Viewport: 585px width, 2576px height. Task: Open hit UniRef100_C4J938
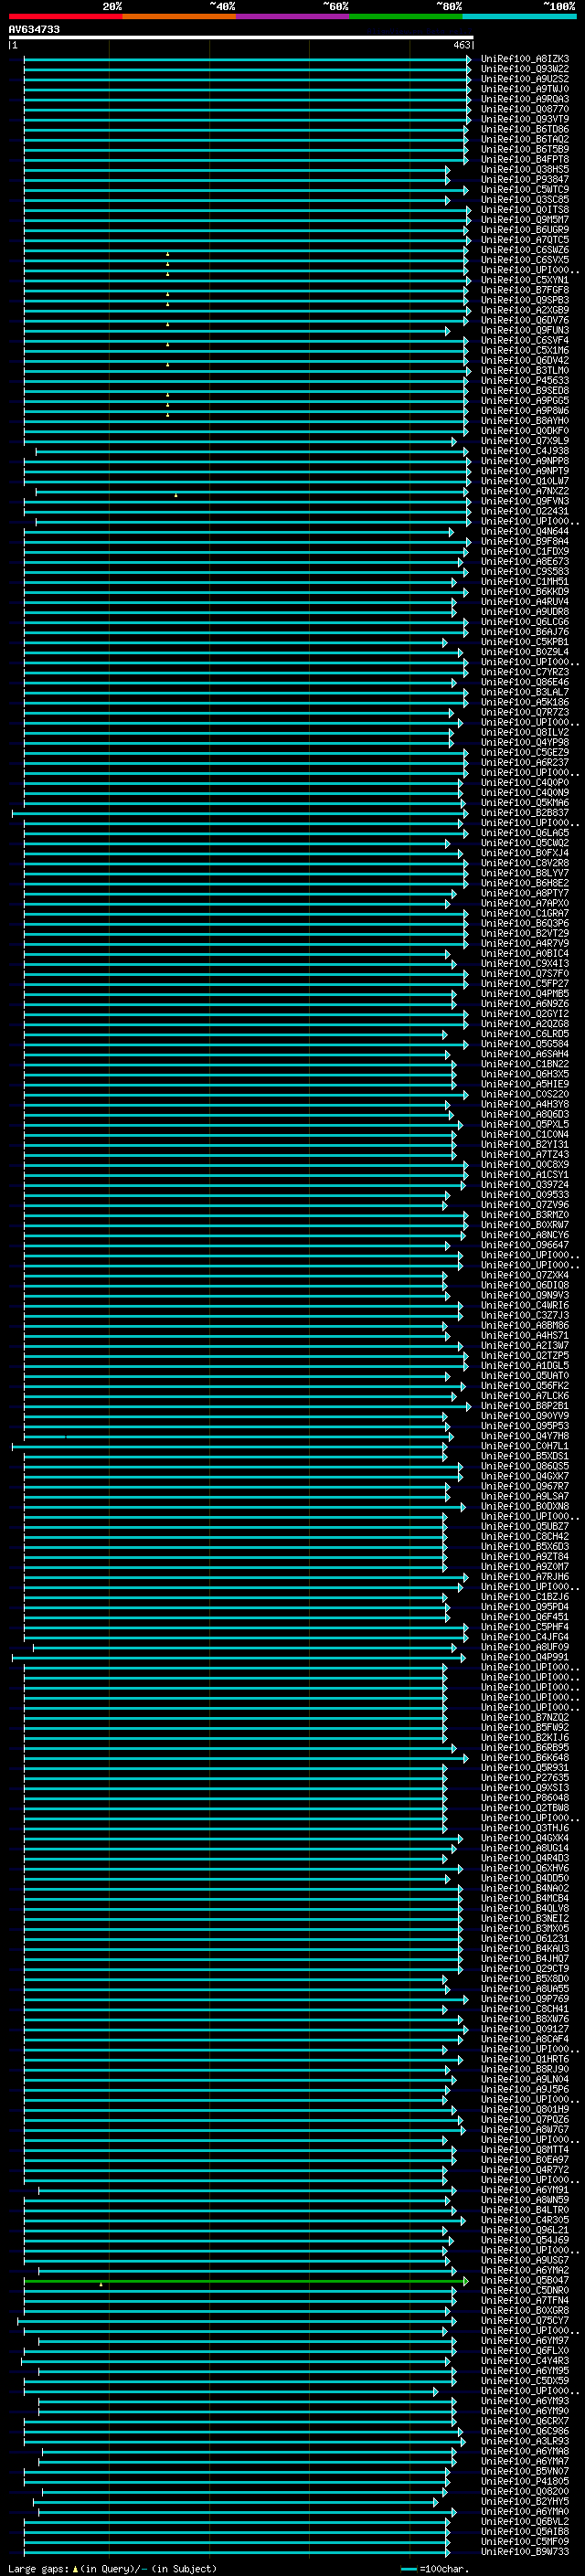(x=525, y=451)
